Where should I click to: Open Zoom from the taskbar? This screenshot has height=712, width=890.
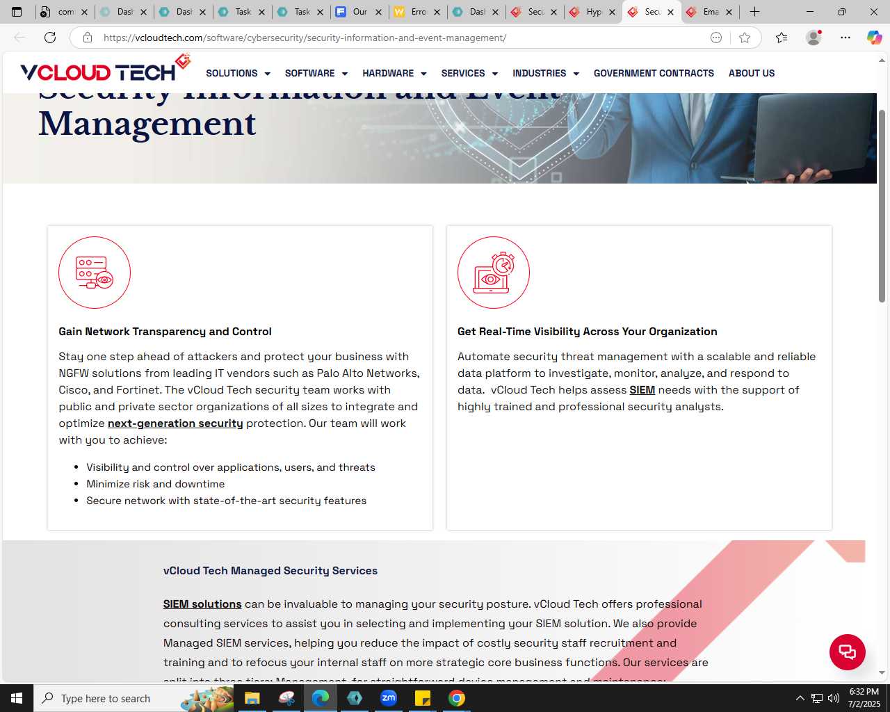(x=389, y=698)
